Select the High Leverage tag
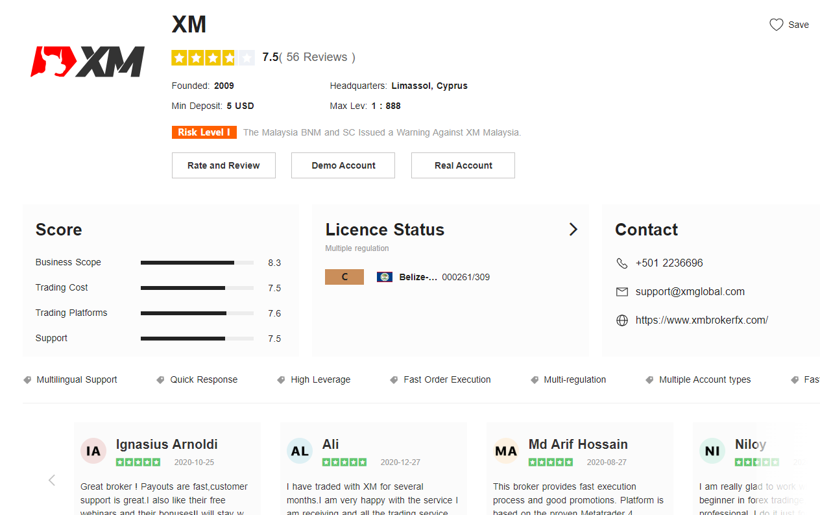Image resolution: width=820 pixels, height=515 pixels. (320, 380)
